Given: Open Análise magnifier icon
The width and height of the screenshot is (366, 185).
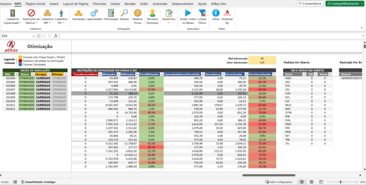Looking at the screenshot, I should coord(124,13).
